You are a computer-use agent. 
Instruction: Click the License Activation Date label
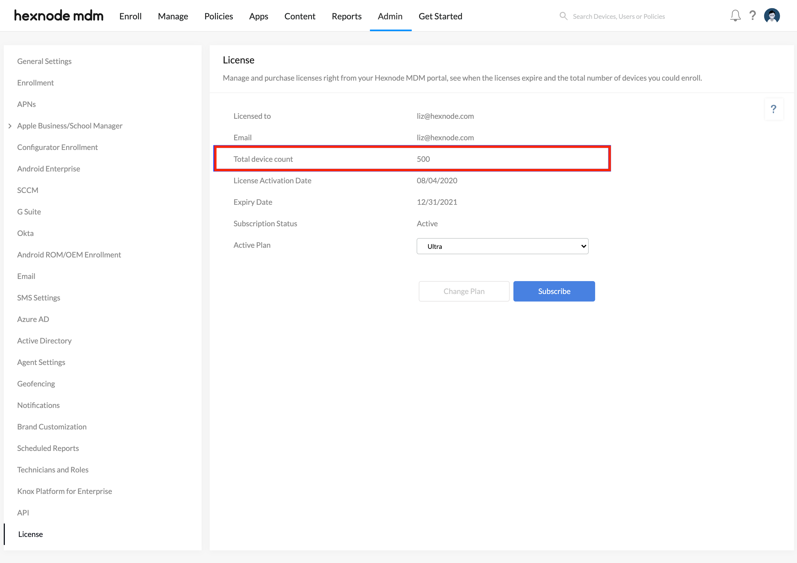pos(272,181)
